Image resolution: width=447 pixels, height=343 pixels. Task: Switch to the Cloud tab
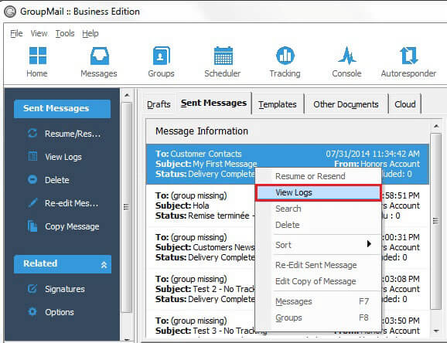(x=404, y=104)
